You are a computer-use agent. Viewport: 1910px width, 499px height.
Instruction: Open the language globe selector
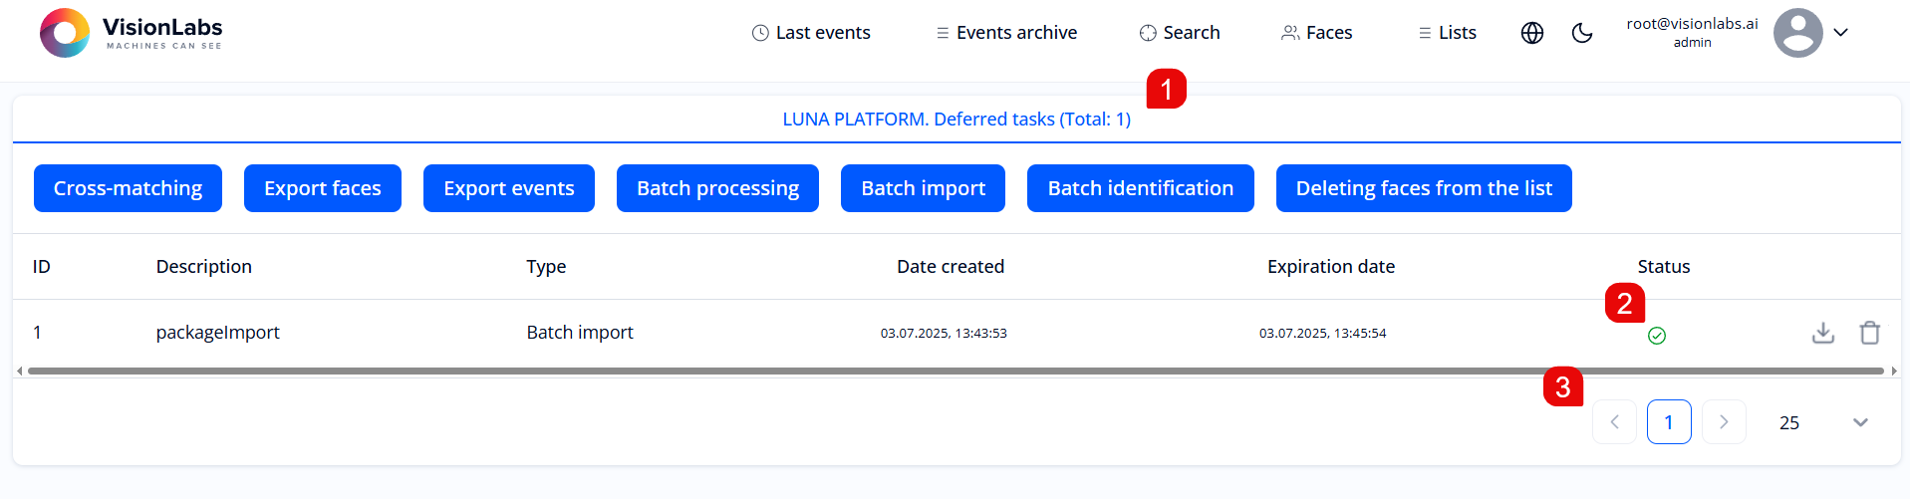coord(1531,33)
